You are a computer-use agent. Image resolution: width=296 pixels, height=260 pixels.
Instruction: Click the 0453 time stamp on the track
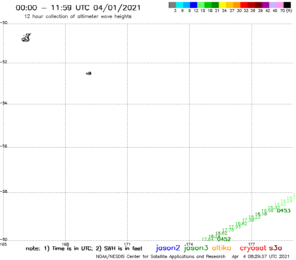pyautogui.click(x=284, y=210)
